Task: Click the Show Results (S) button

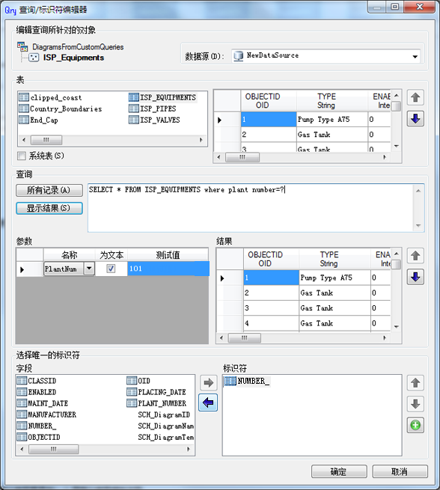Action: (x=49, y=208)
